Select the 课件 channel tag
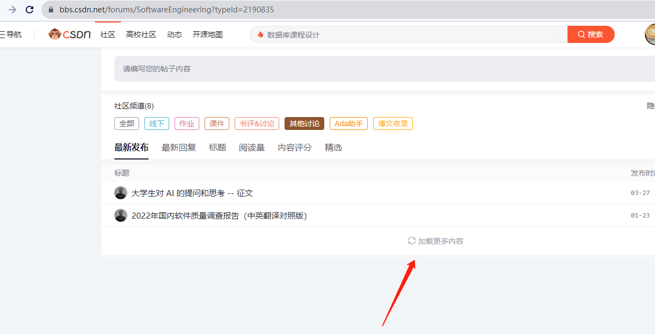Screen dimensions: 655x334 pos(217,124)
